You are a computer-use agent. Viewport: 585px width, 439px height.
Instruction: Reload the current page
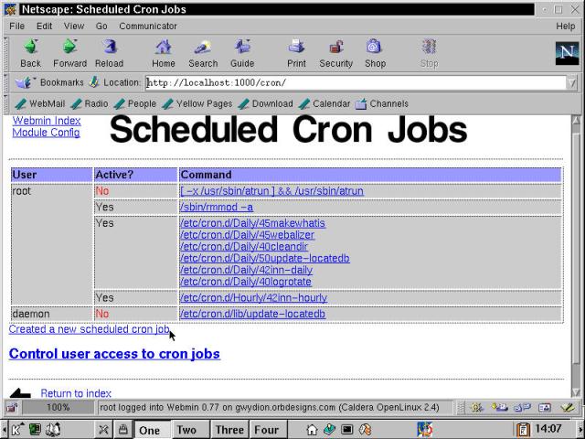(x=109, y=52)
